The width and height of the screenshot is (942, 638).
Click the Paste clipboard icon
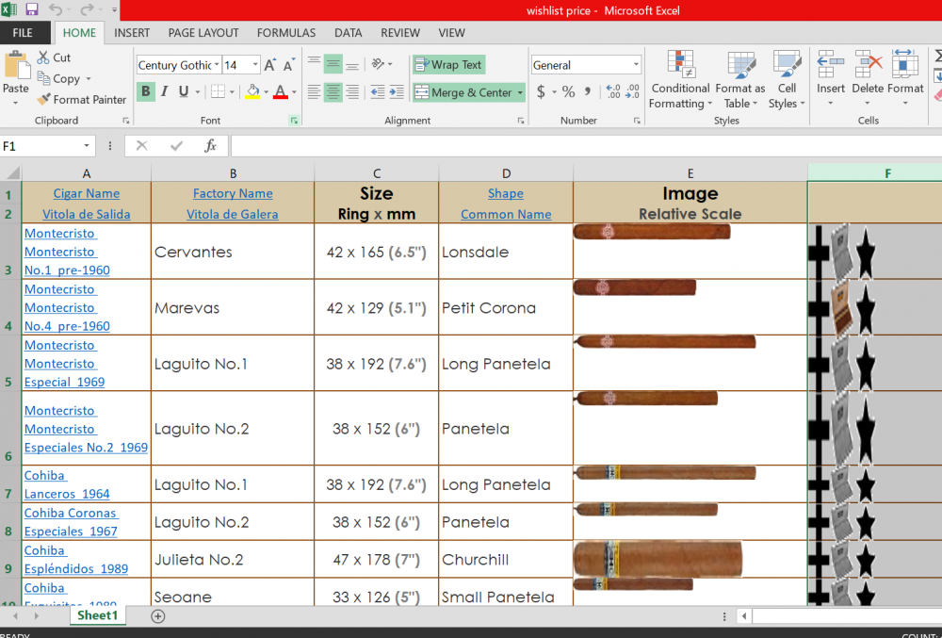click(x=16, y=67)
